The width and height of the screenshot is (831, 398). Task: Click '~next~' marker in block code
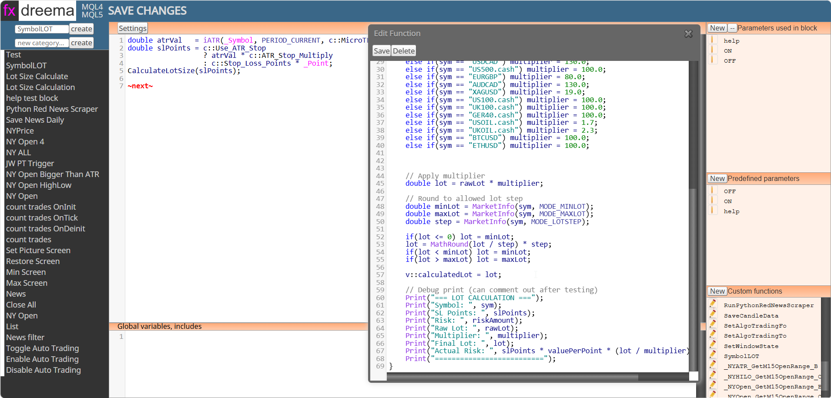[140, 86]
